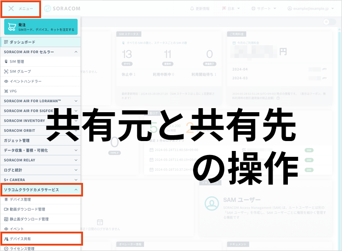Image resolution: width=342 pixels, height=251 pixels.
Task: Expand SORACOM AIR FOR LORAWAN section
Action: (x=76, y=101)
